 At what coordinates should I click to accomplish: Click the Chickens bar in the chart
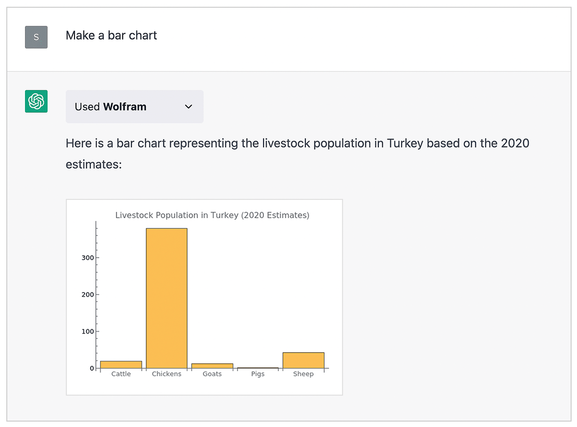[166, 298]
